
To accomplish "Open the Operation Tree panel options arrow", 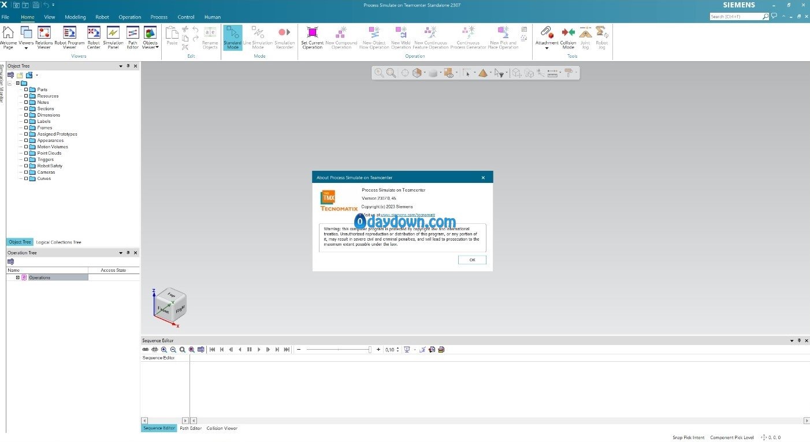I will point(121,253).
